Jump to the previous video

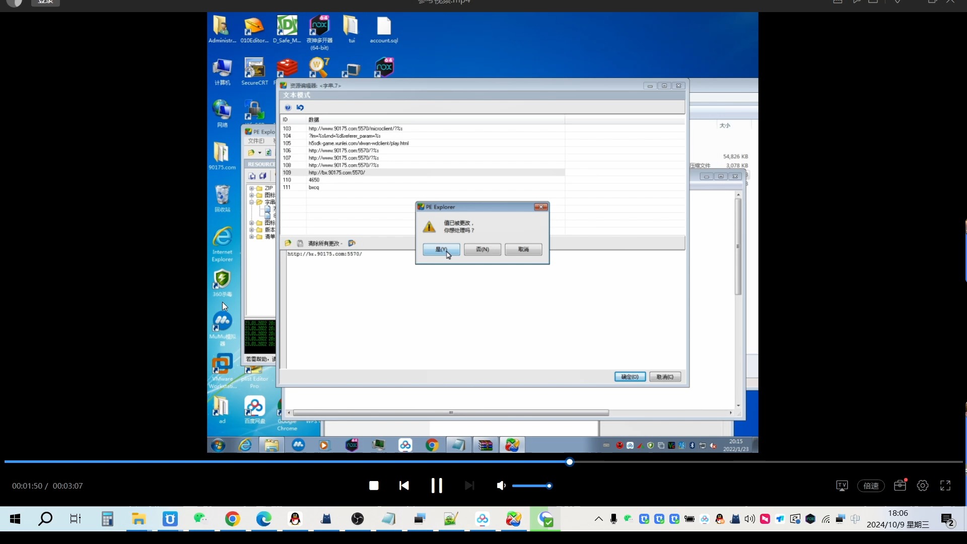[x=404, y=486]
